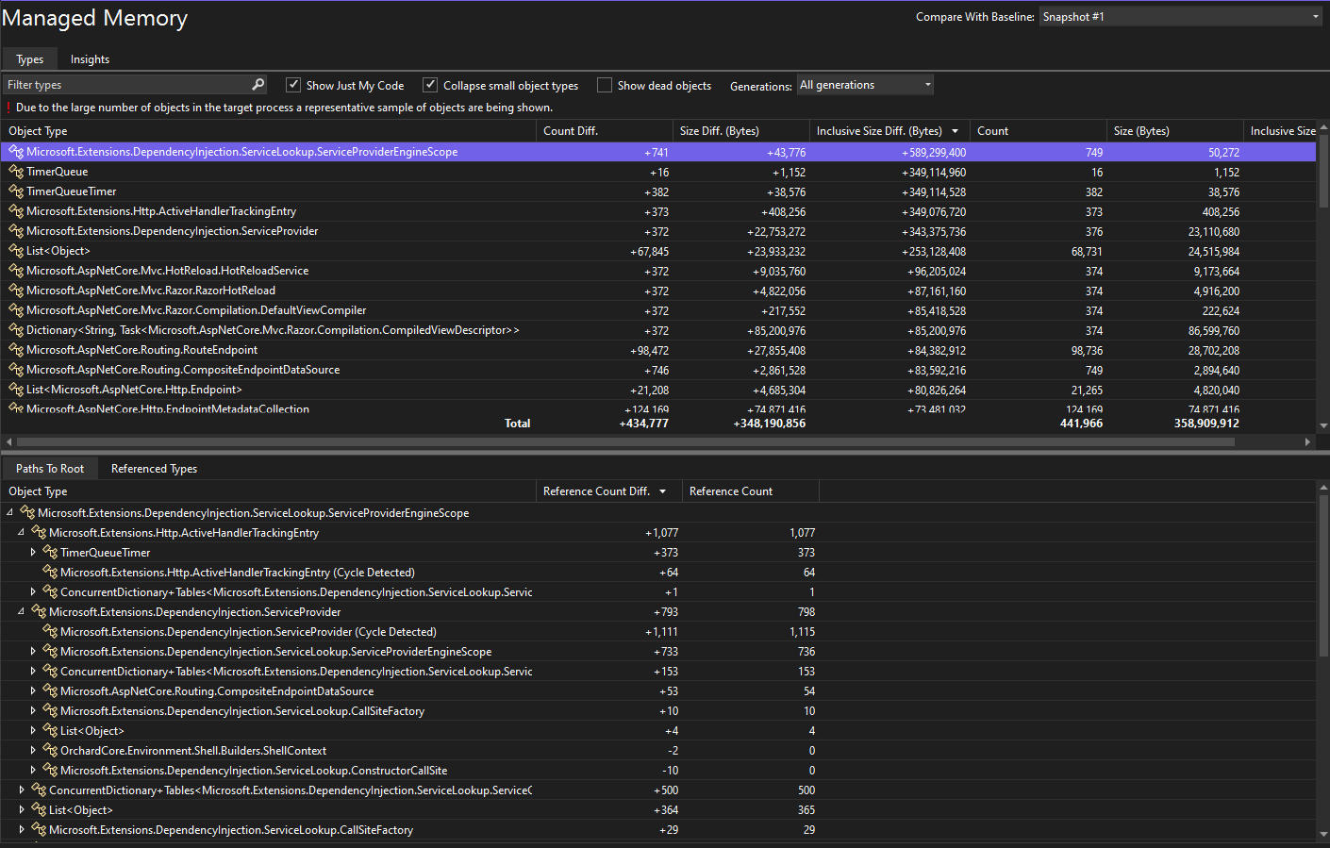The image size is (1330, 848).
Task: Click the HotReloadService type icon
Action: click(x=16, y=271)
